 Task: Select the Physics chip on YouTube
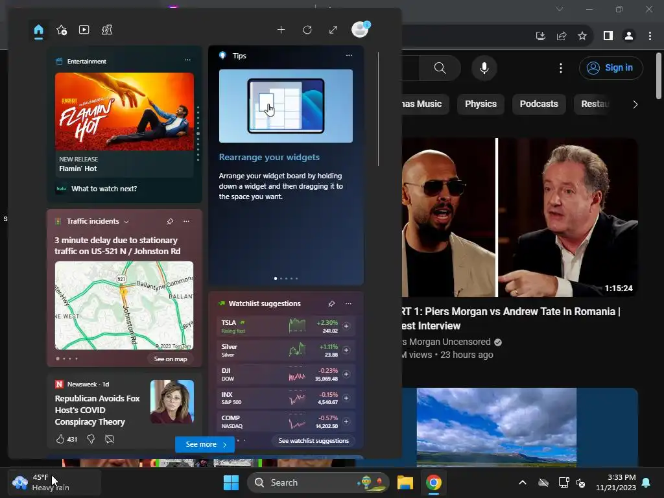[x=480, y=104]
